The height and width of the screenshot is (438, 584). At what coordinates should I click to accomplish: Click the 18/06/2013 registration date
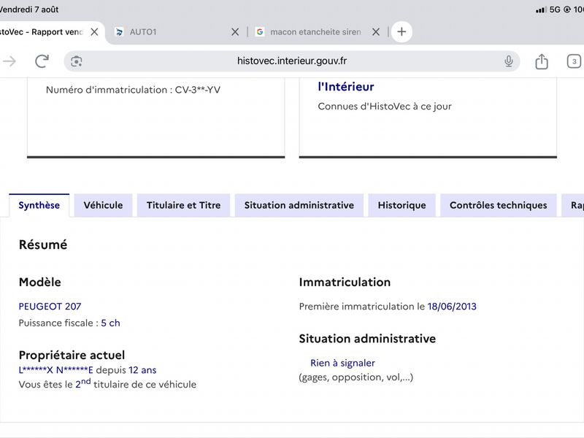[x=452, y=307]
